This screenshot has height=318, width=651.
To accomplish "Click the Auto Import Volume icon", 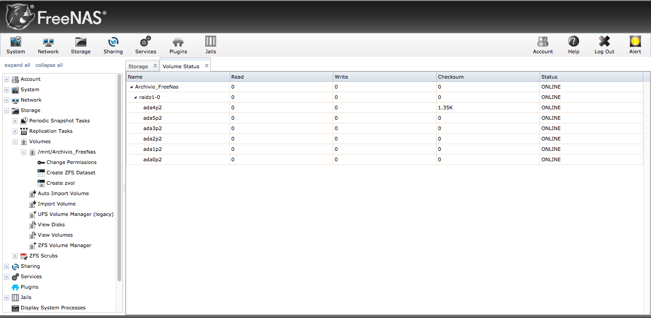I will 33,193.
